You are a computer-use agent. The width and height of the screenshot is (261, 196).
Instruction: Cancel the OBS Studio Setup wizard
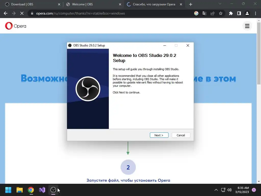click(x=181, y=135)
